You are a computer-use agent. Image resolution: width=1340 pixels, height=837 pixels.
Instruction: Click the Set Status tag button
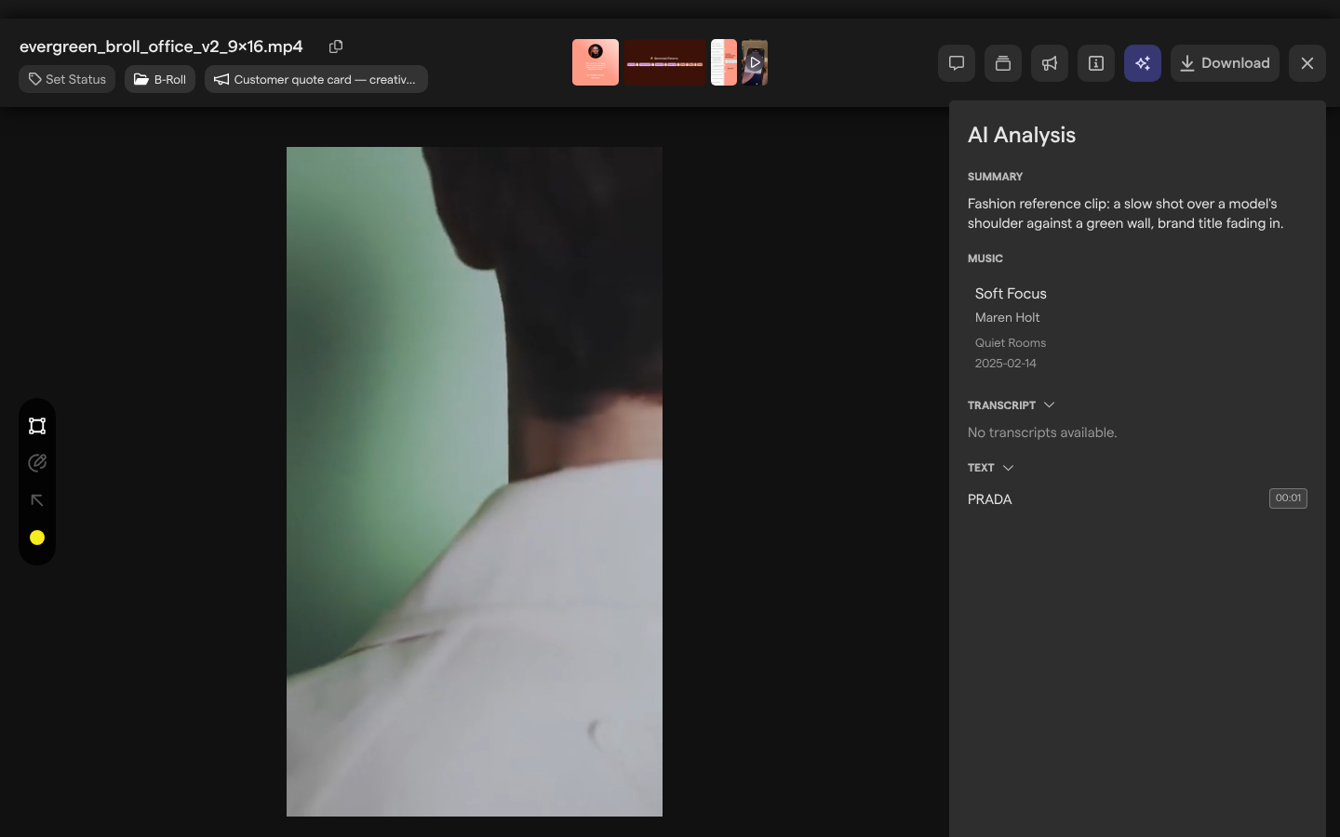(67, 79)
